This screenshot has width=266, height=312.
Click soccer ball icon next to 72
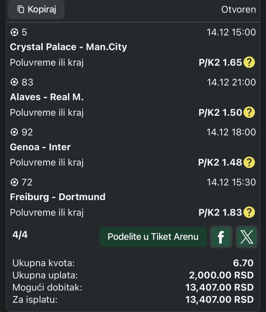pyautogui.click(x=14, y=182)
